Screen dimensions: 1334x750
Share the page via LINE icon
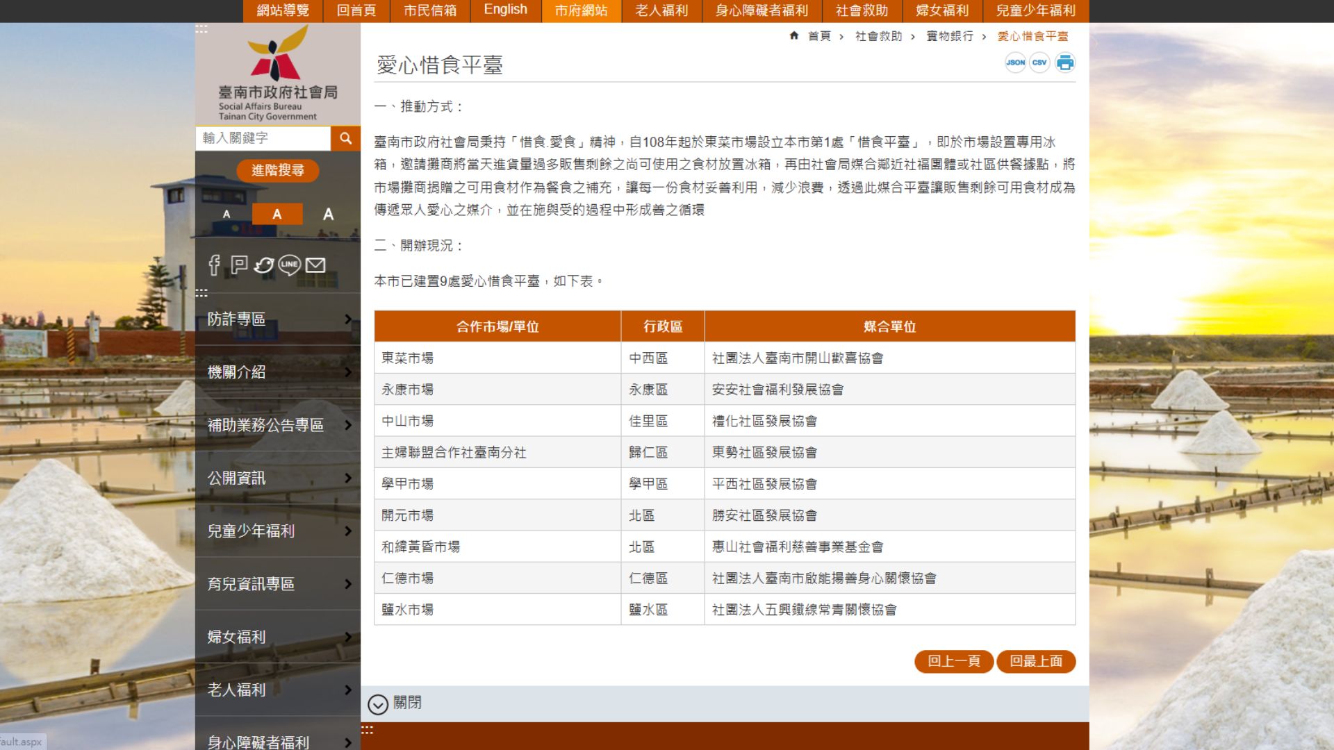point(289,265)
